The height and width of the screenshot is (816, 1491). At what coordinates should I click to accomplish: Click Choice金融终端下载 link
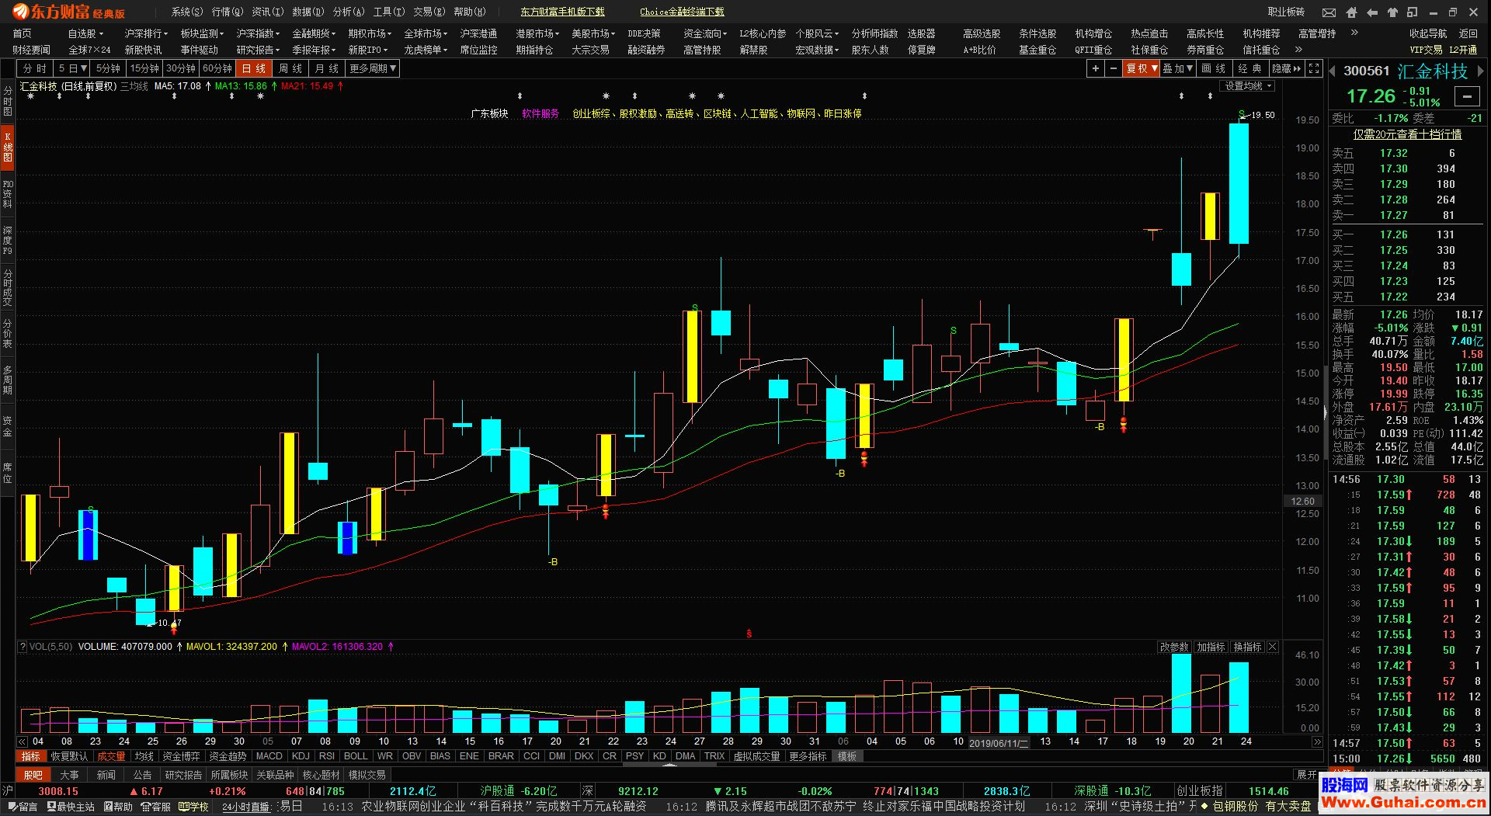point(682,12)
